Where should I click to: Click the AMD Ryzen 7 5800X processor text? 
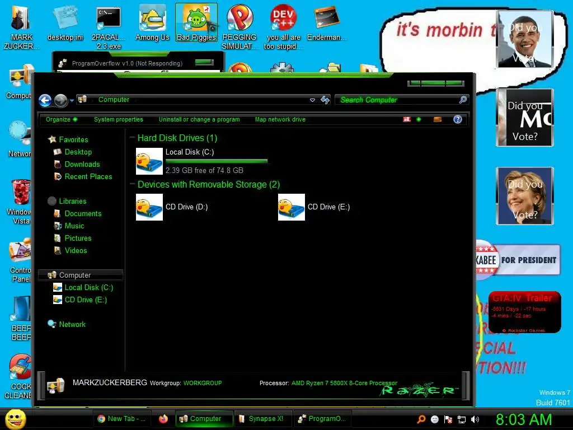tap(344, 383)
